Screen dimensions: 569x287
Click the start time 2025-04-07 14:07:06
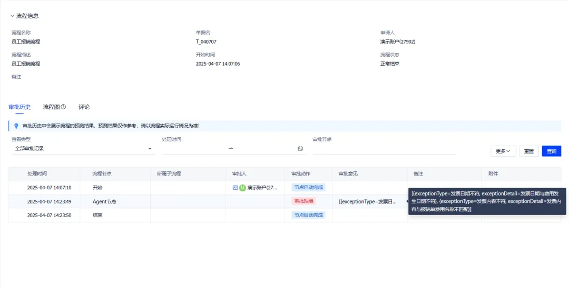218,64
